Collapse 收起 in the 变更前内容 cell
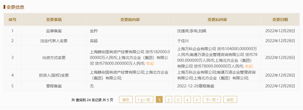Viewport: 303px width, 110px height. click(150, 63)
